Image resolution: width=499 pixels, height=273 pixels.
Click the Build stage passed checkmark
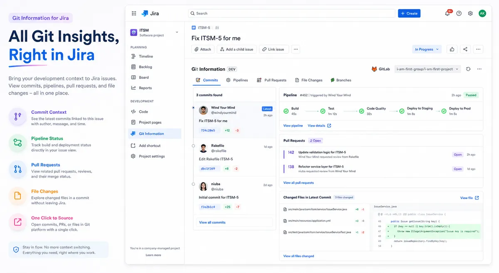(286, 111)
